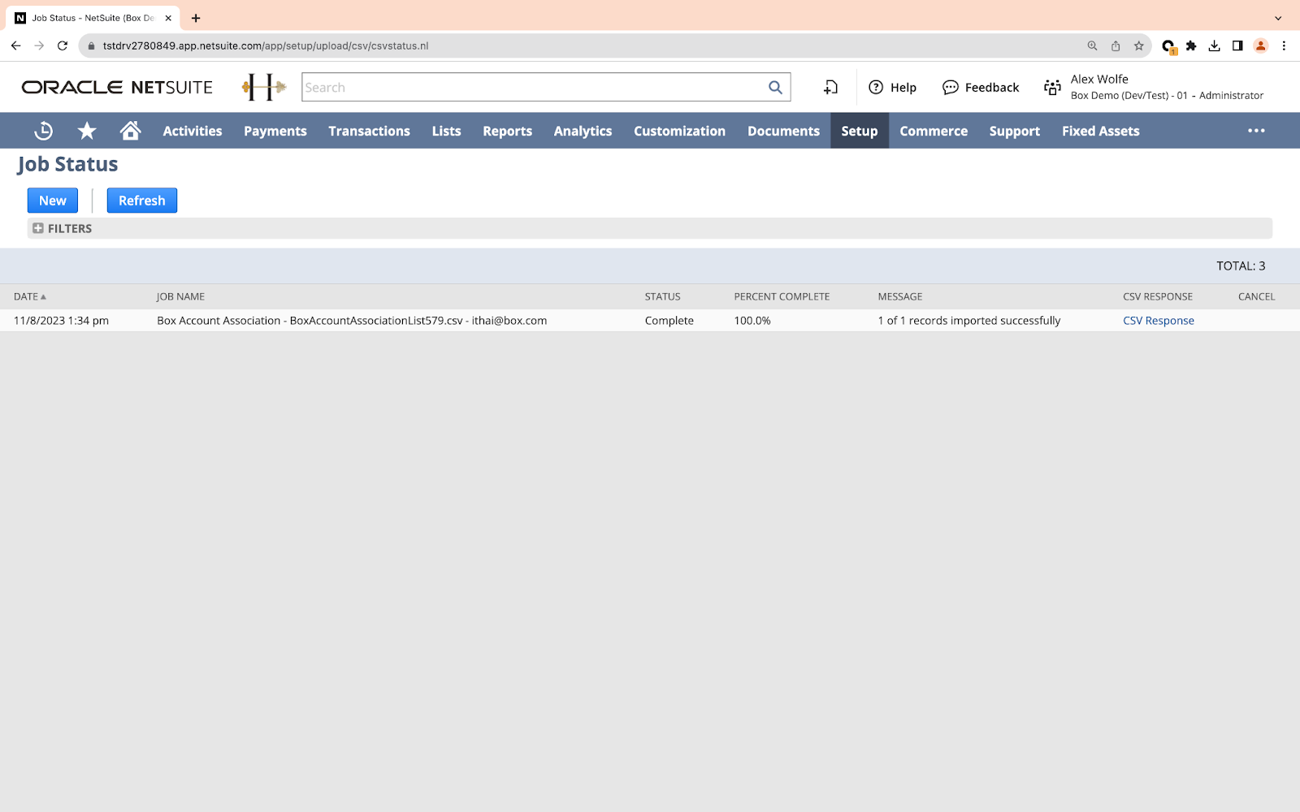Open the Customization menu
1300x812 pixels.
pyautogui.click(x=679, y=132)
